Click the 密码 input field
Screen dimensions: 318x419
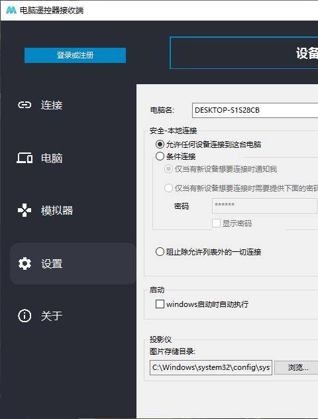pos(264,206)
